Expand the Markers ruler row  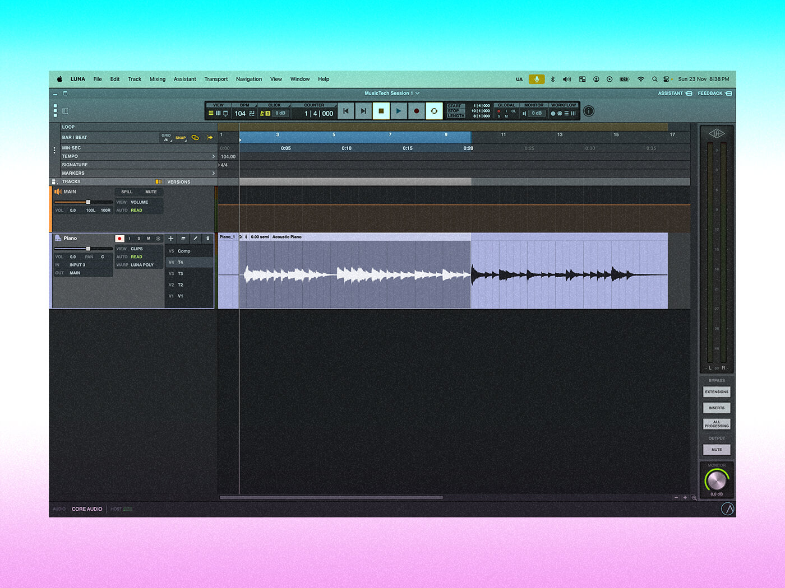click(213, 174)
